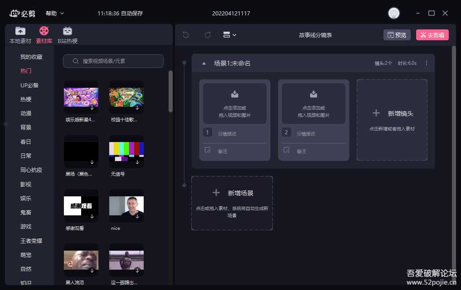Click the material list vertical scrollbar
461x290 pixels.
170,90
